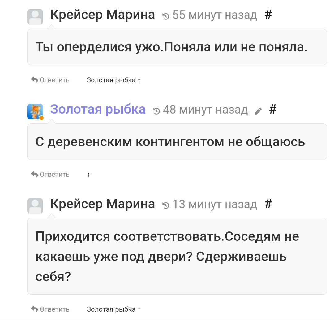Open the gray avatar beside the 13-minute comment

[35, 206]
